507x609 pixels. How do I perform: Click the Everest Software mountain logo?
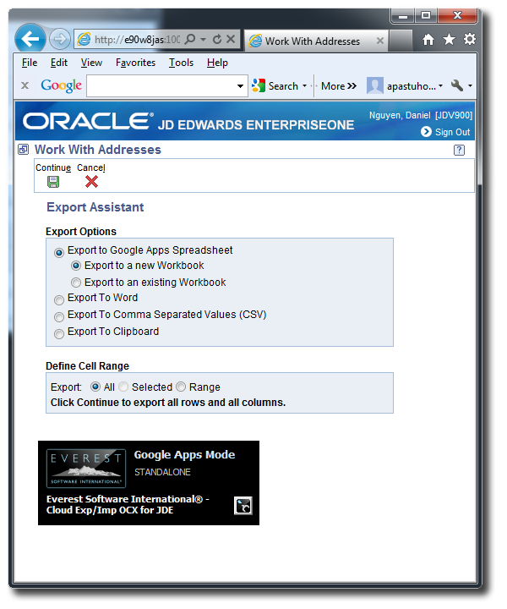click(86, 469)
